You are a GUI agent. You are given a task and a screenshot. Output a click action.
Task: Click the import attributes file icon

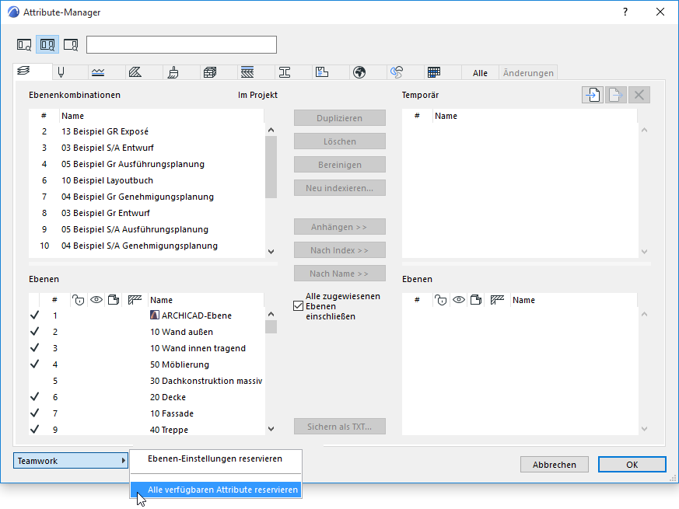[593, 95]
